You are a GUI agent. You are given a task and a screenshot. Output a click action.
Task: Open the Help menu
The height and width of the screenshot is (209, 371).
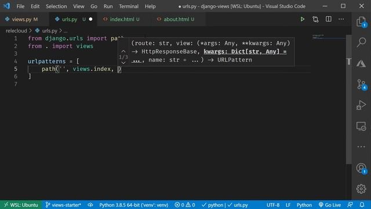tap(150, 6)
